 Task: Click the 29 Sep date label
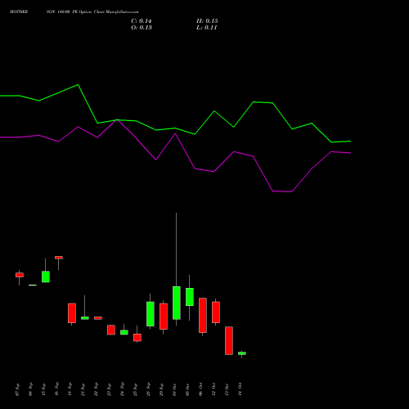coord(162,389)
